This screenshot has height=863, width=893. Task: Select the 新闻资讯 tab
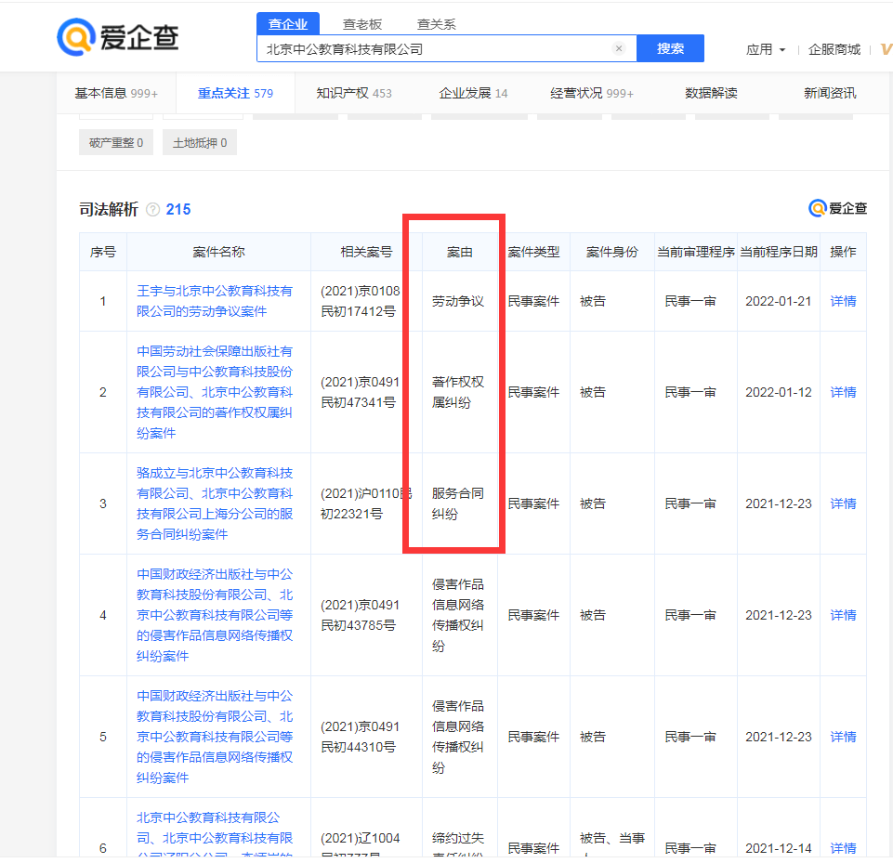tap(830, 93)
